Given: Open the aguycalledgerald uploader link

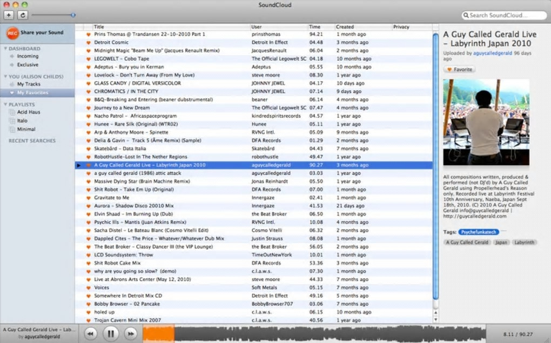Looking at the screenshot, I should pyautogui.click(x=492, y=53).
